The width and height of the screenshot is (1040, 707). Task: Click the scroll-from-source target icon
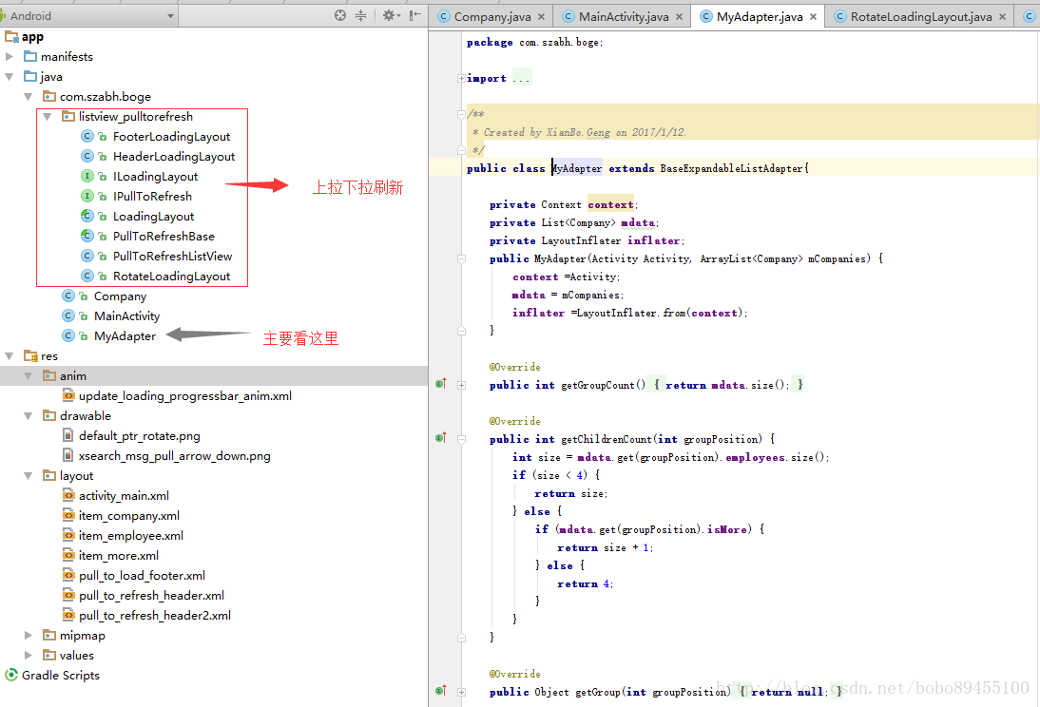(340, 15)
